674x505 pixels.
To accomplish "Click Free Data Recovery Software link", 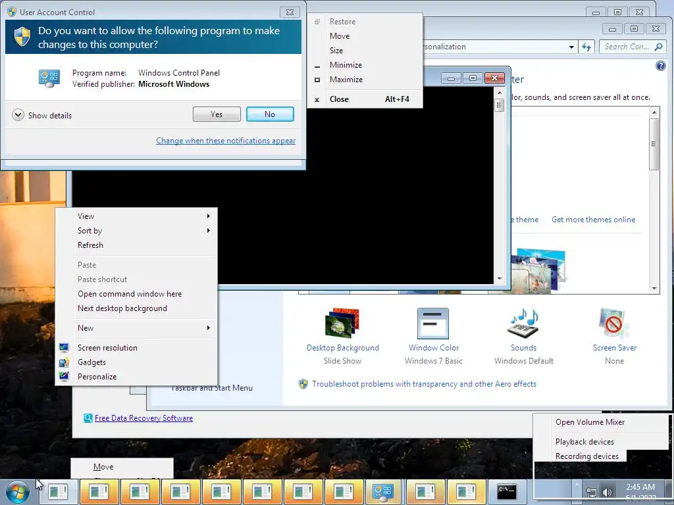I will [143, 418].
